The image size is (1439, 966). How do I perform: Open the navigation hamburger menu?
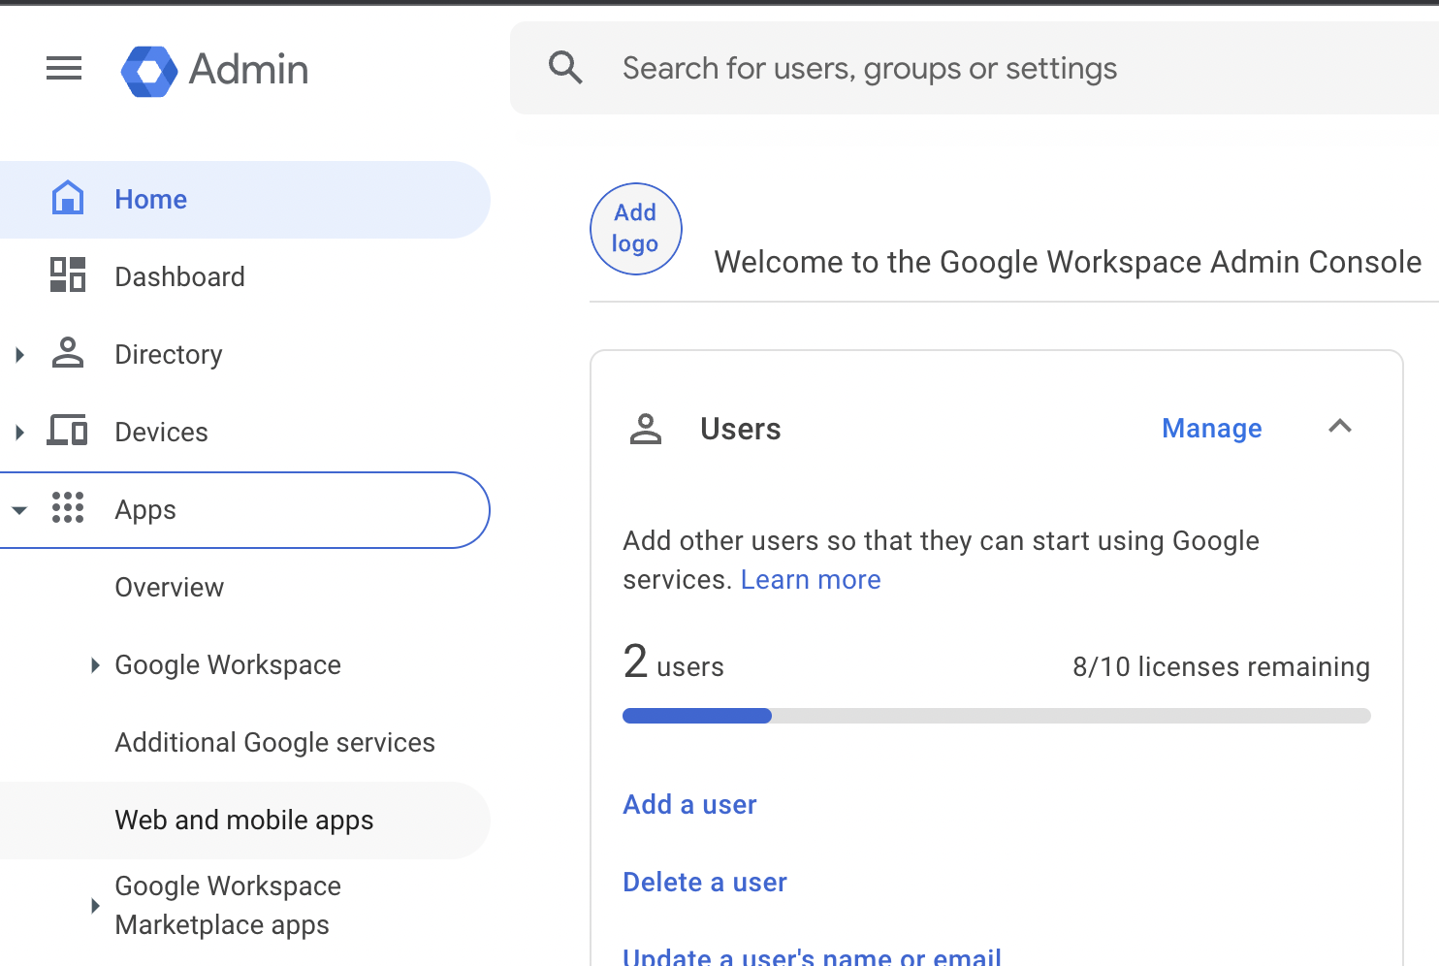(63, 68)
